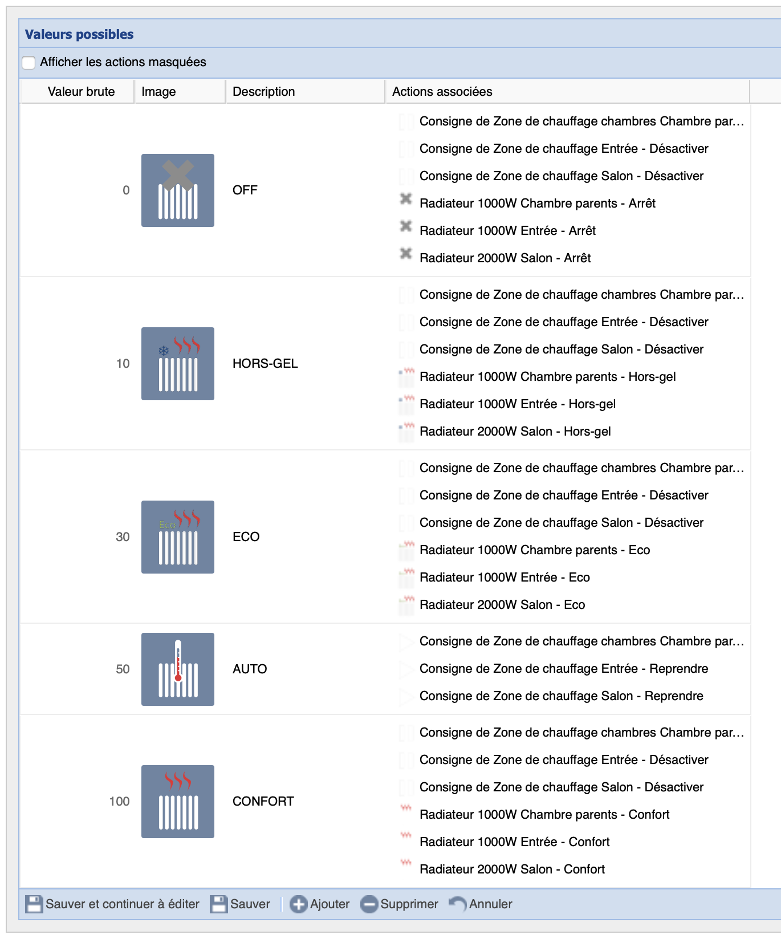Select the OFF description cell
Image resolution: width=781 pixels, height=951 pixels.
click(306, 190)
